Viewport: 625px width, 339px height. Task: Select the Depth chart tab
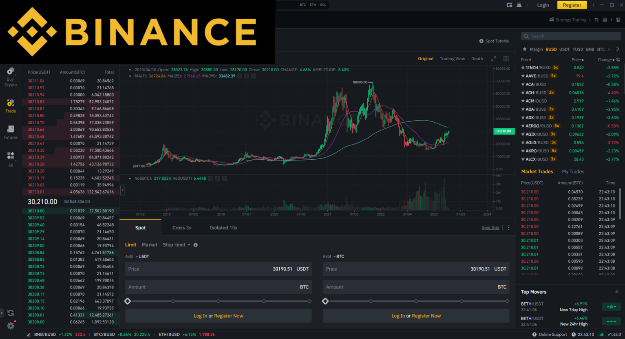click(x=477, y=59)
